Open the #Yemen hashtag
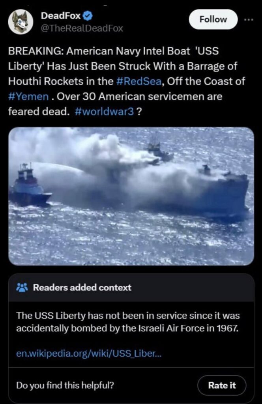262x404 pixels. click(x=28, y=96)
